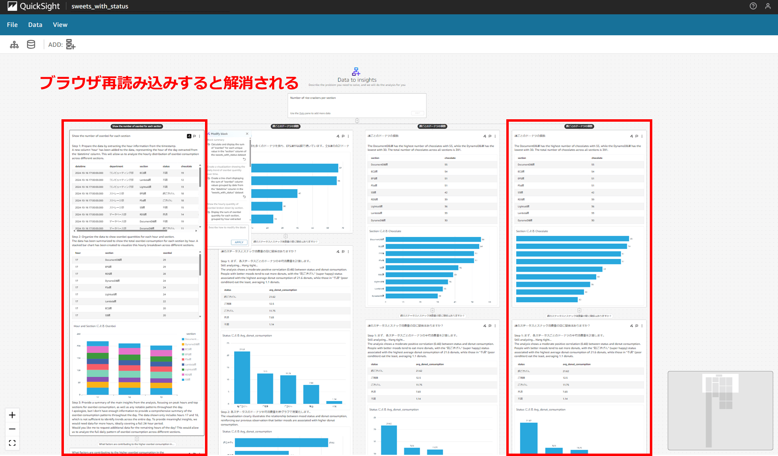This screenshot has height=456, width=778.
Task: Open more options on second donut block
Action: point(349,136)
